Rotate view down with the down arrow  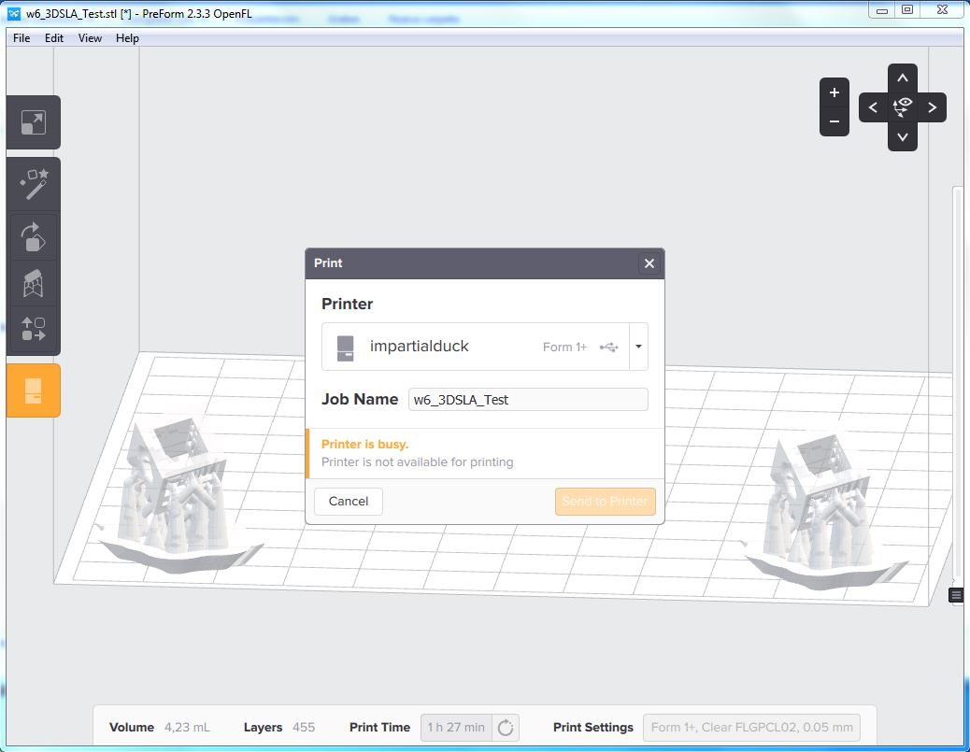[x=903, y=136]
